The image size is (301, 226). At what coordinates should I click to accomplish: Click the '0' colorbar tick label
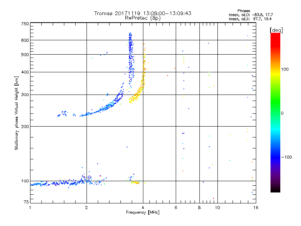coord(282,113)
